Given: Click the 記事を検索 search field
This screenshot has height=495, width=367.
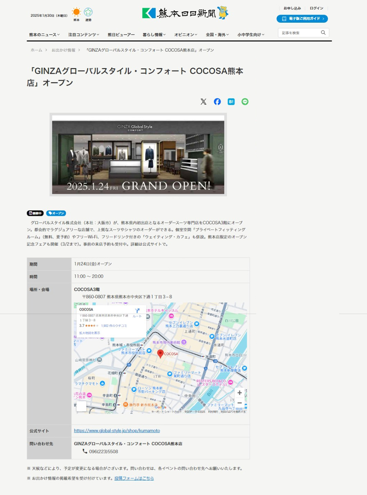Looking at the screenshot, I should tap(299, 33).
